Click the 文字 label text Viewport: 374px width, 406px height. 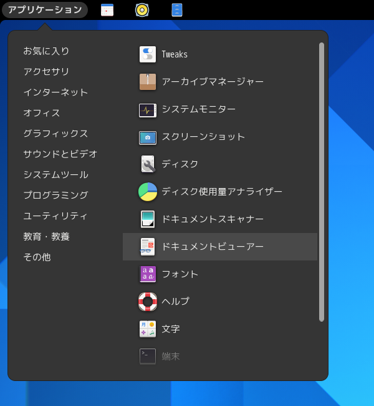pyautogui.click(x=171, y=329)
